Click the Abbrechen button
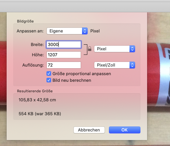The width and height of the screenshot is (170, 146). point(89,130)
